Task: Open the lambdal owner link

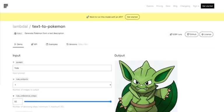Action: [x=20, y=26]
